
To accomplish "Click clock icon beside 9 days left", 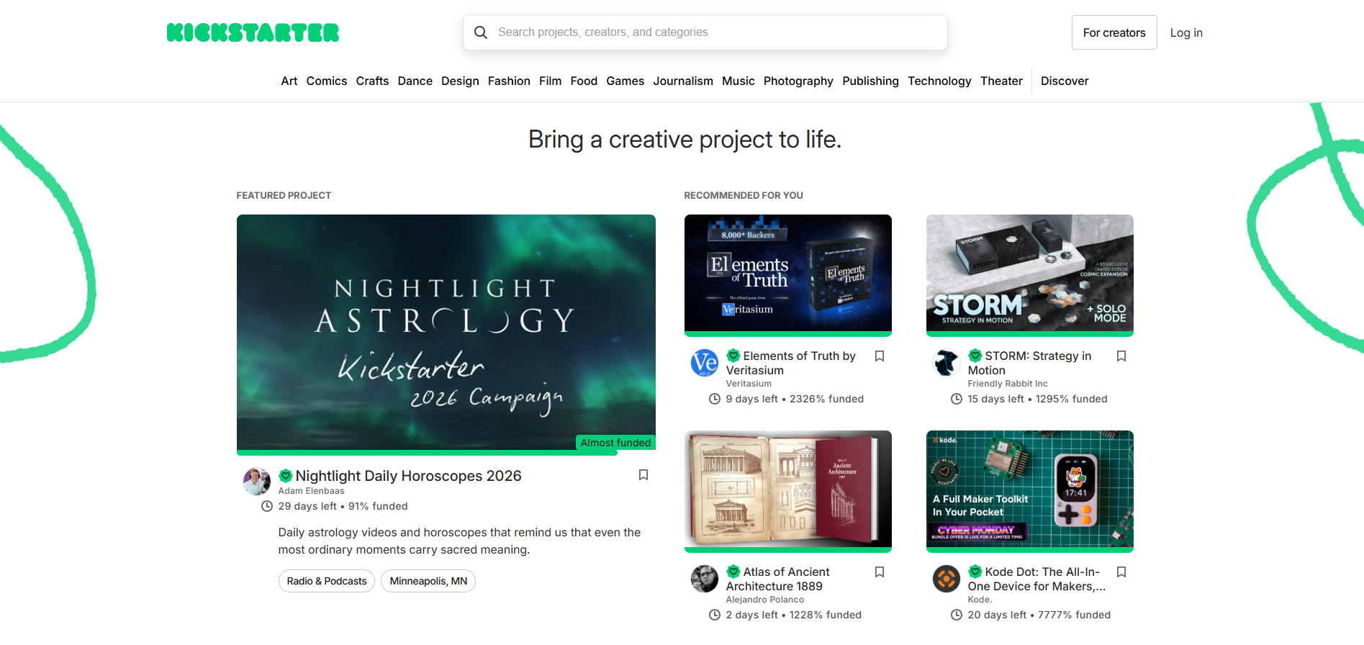I will click(715, 399).
